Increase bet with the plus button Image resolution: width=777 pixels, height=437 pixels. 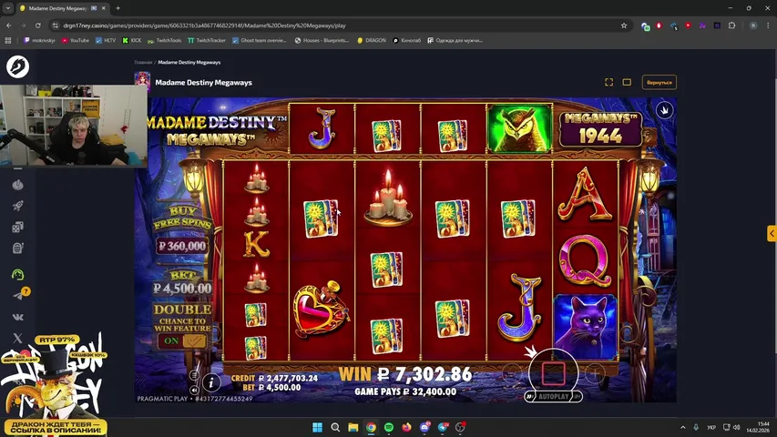(x=594, y=373)
